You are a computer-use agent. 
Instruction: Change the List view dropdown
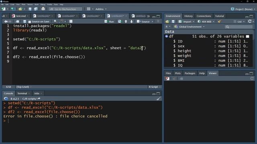(239, 22)
